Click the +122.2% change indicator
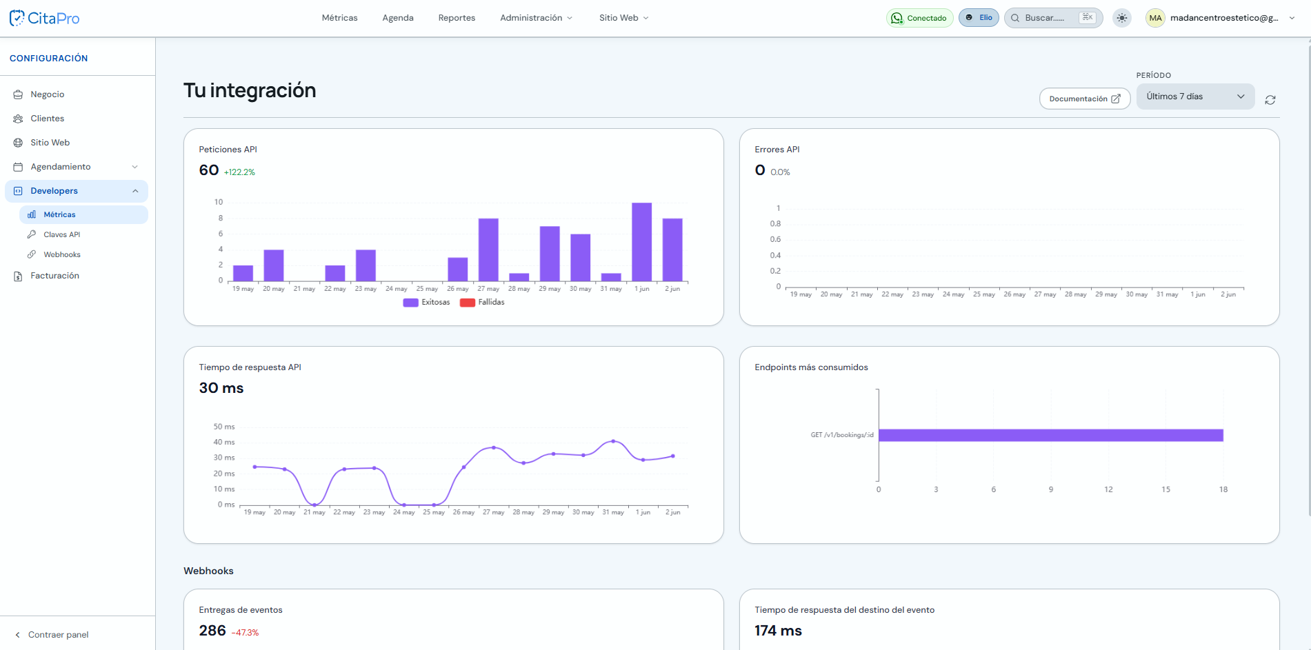Image resolution: width=1311 pixels, height=650 pixels. point(239,172)
